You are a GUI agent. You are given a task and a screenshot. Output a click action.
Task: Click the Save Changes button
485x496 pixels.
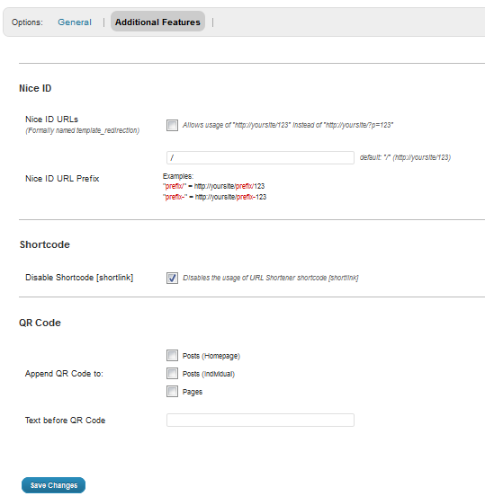[x=53, y=485]
